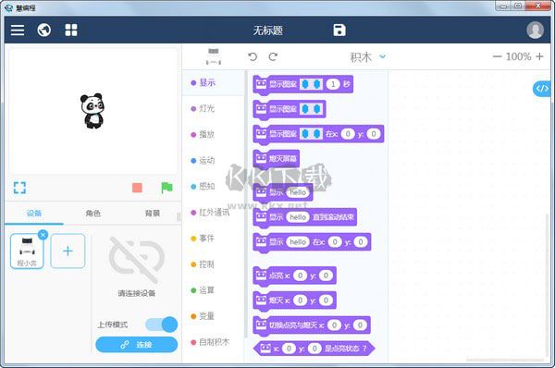Click the globe language icon
555x368 pixels.
(x=44, y=31)
